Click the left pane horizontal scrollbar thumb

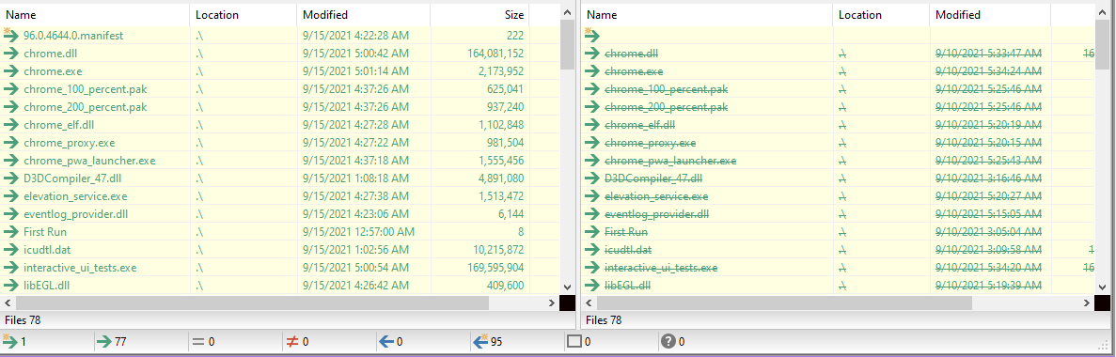click(x=252, y=303)
